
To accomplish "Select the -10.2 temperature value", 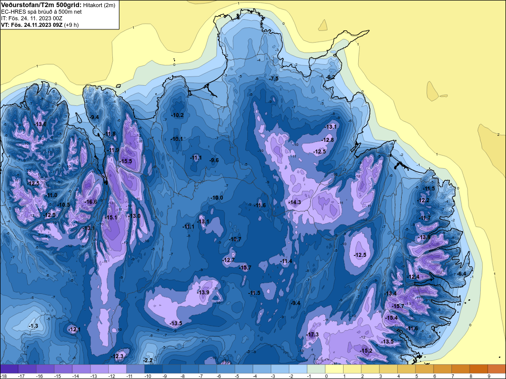I will [178, 115].
